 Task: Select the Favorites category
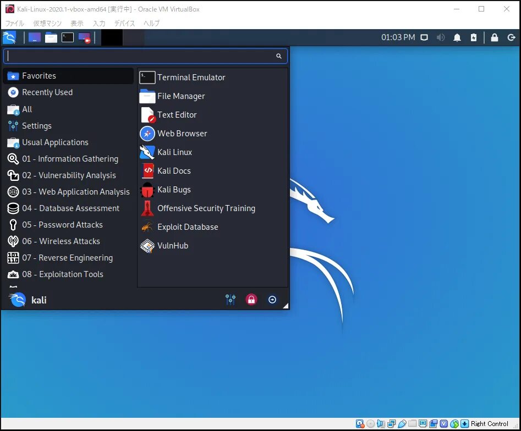(68, 76)
